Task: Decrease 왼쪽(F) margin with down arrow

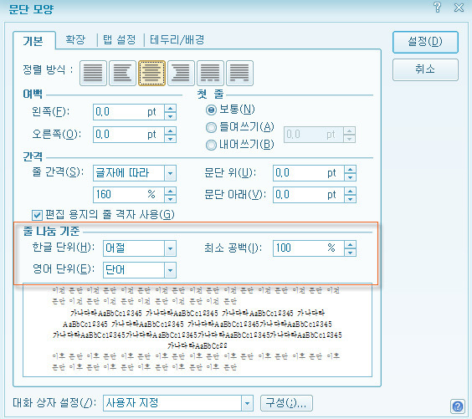Action: point(171,116)
